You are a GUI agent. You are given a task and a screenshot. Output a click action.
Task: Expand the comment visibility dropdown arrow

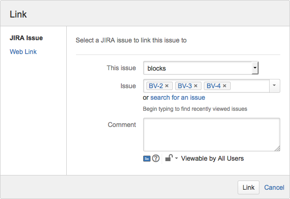click(177, 158)
